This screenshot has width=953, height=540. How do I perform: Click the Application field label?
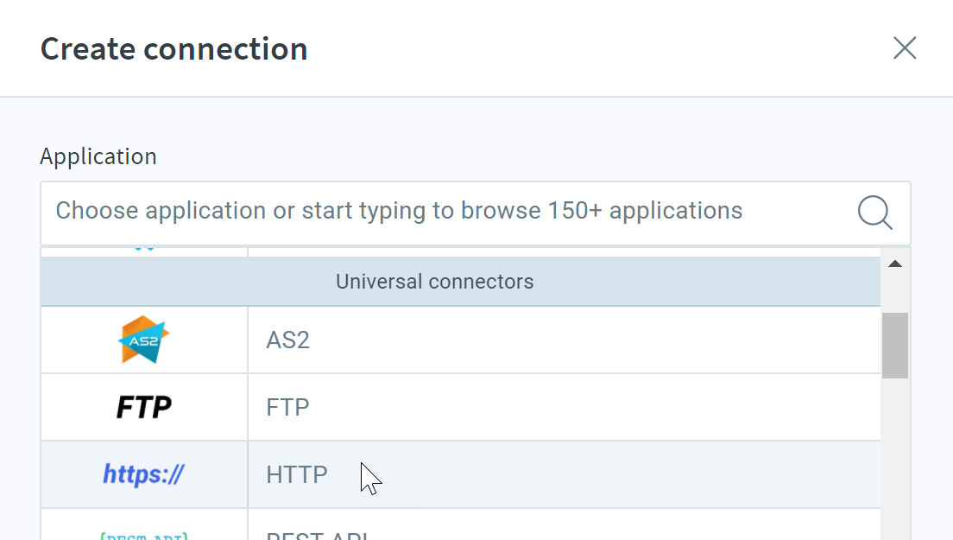pyautogui.click(x=98, y=157)
